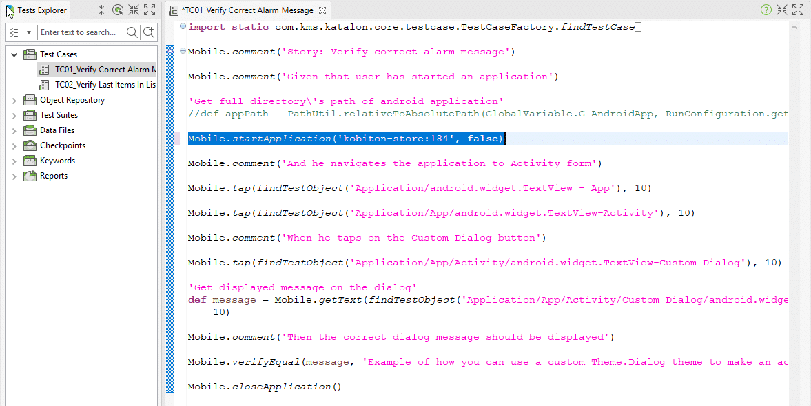Click the 'Get displayed message on the dialog' line
Image resolution: width=811 pixels, height=406 pixels.
pos(302,287)
